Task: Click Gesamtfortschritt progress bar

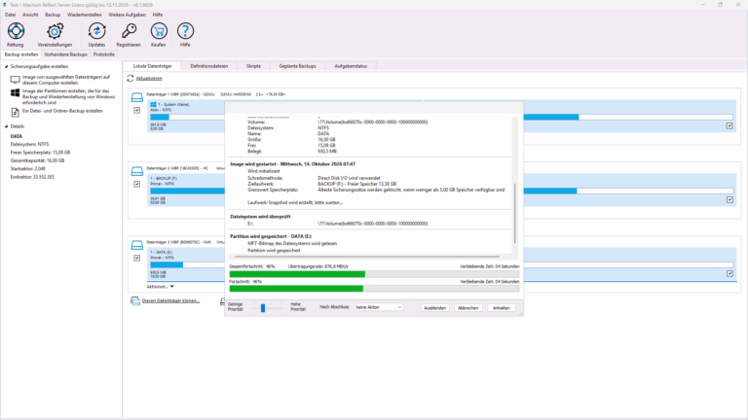Action: click(374, 274)
